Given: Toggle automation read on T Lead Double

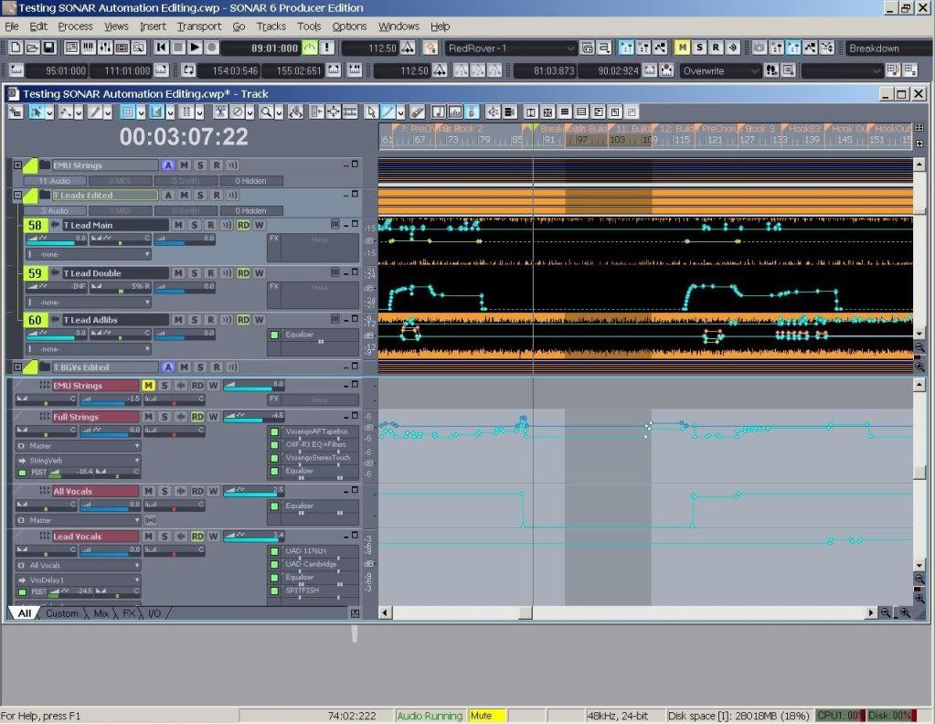Looking at the screenshot, I should click(243, 273).
